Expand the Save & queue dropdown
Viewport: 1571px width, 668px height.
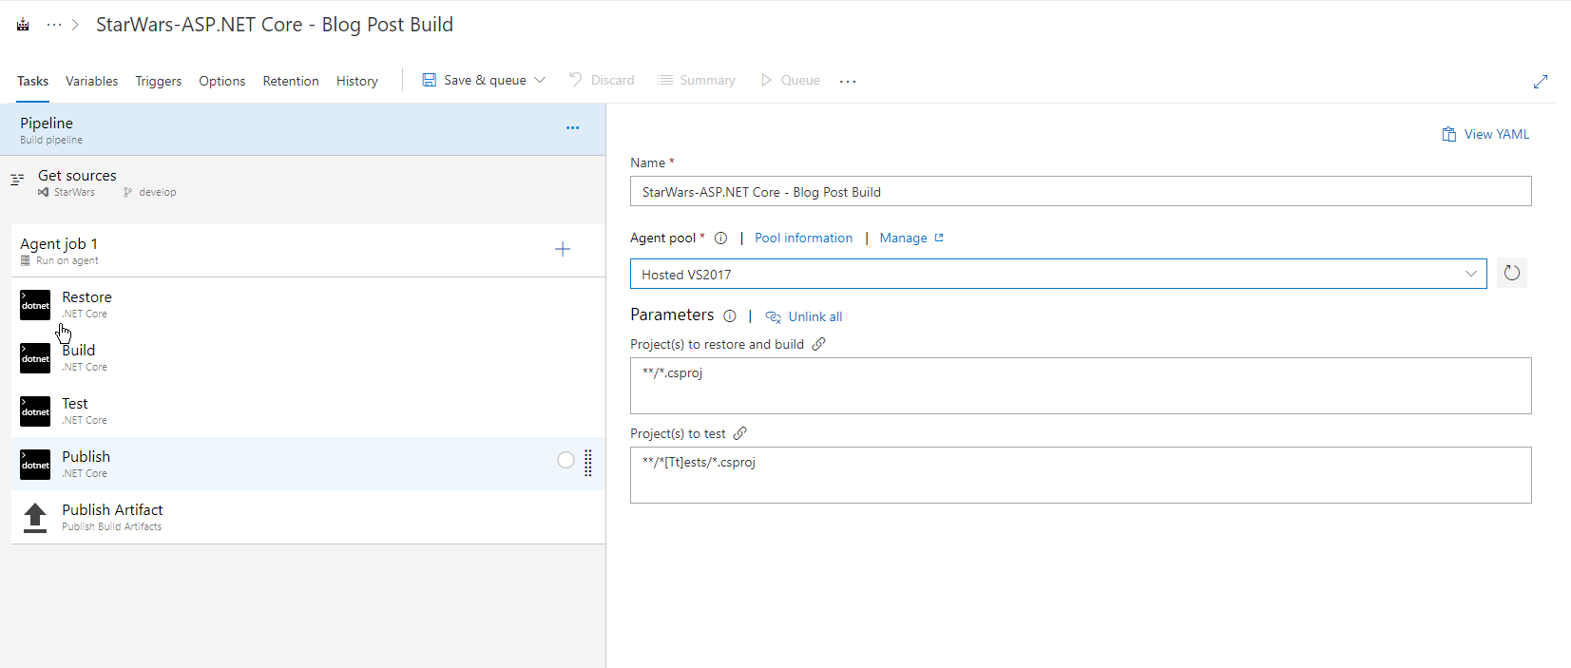[540, 81]
